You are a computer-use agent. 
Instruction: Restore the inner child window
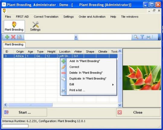pos(154,11)
